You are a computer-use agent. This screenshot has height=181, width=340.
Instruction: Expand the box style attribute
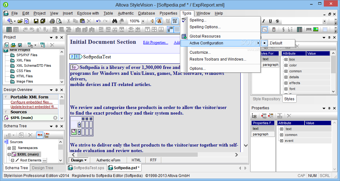[286, 60]
